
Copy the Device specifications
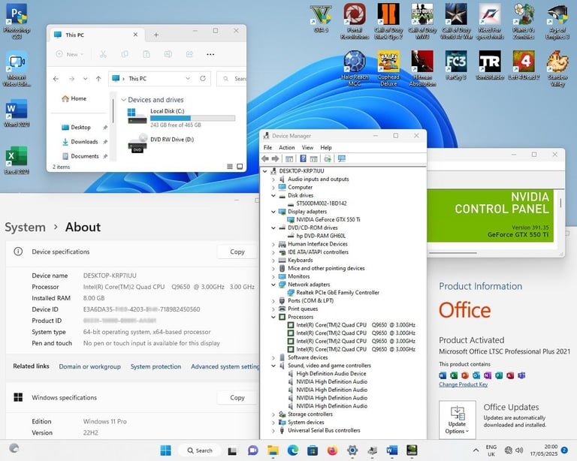pos(237,252)
